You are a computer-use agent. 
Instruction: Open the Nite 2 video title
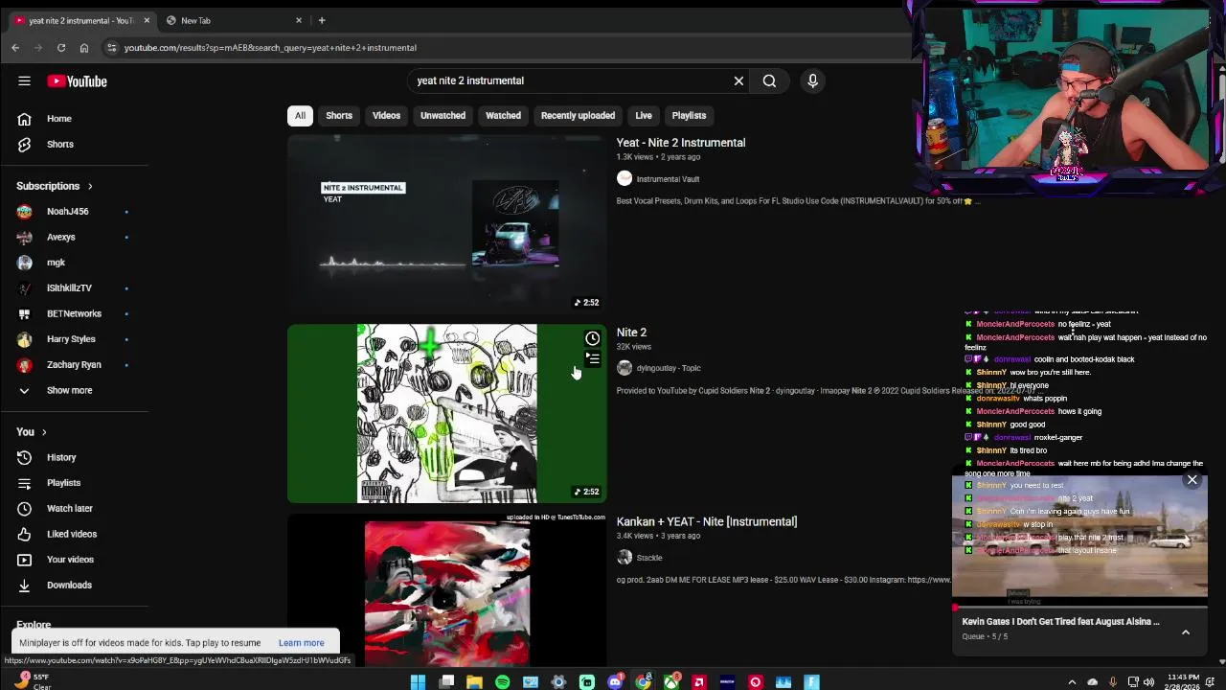631,333
